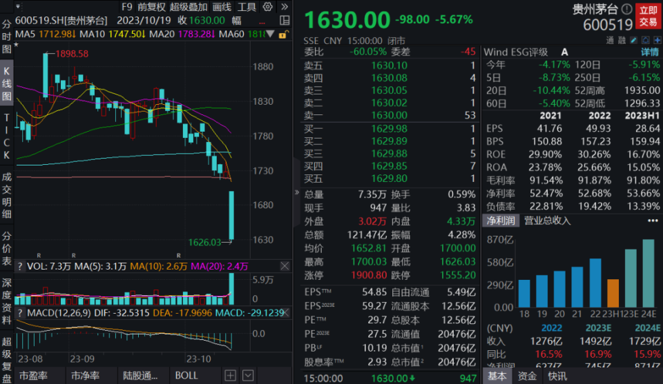Open 前复权 adjustment dropdown

coord(151,7)
